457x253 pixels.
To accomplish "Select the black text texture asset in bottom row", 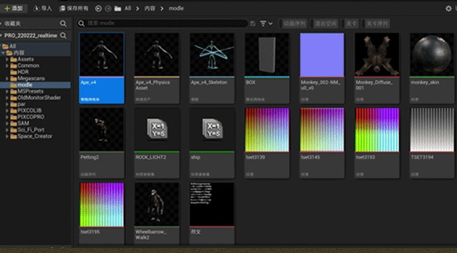I will tap(212, 213).
